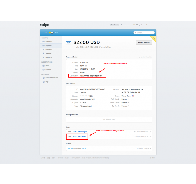Click the Visa card logo icon

[x=68, y=43]
